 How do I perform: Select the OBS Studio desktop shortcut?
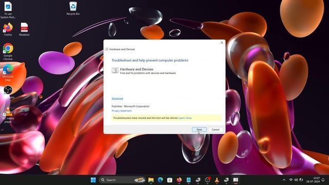8,92
